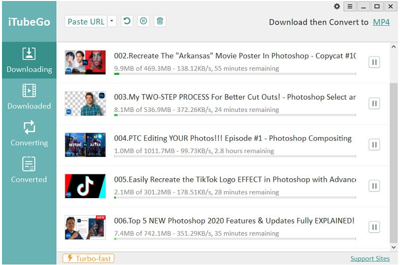Pause the TWO-STEP PROCESS video download

374,104
